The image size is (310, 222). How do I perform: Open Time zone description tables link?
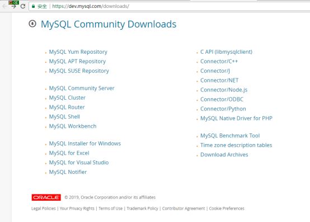point(236,145)
